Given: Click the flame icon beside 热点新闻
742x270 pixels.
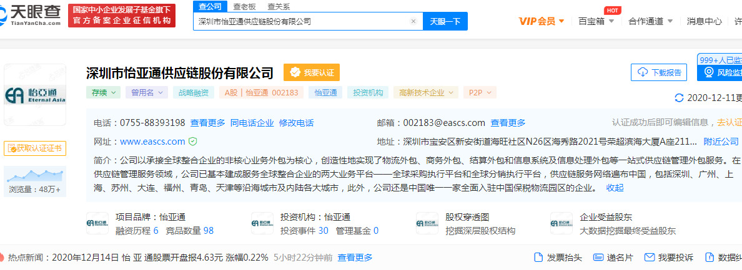Looking at the screenshot, I should (1, 258).
